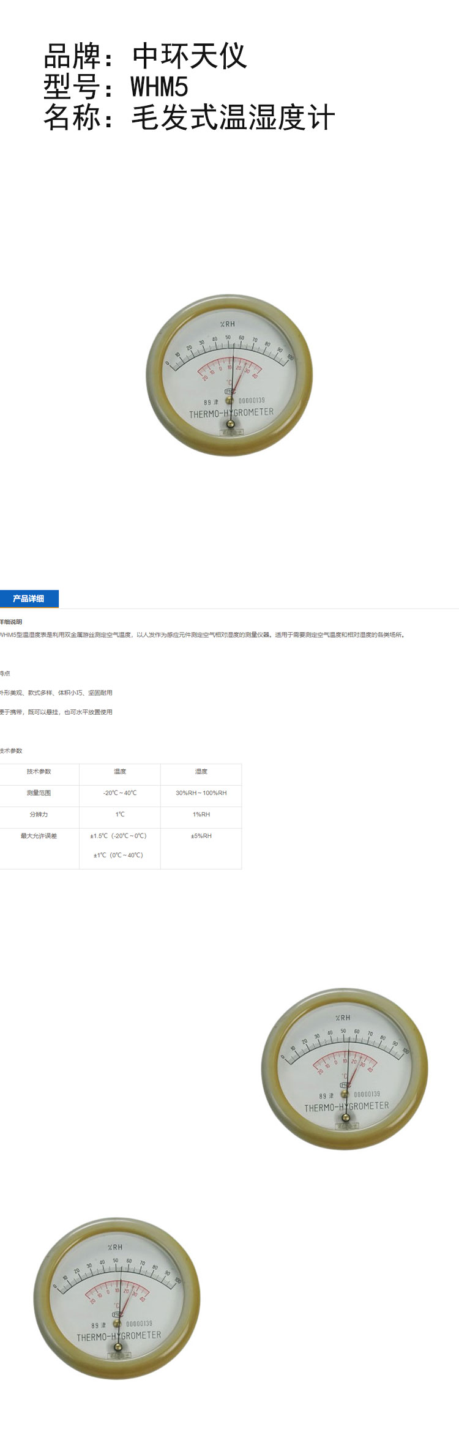Image resolution: width=459 pixels, height=1435 pixels.
Task: Click the 详细说明 heading
Action: pyautogui.click(x=11, y=622)
